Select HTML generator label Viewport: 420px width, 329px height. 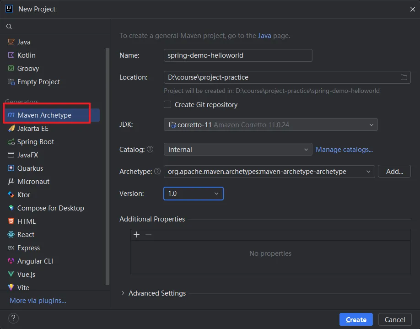pos(26,221)
